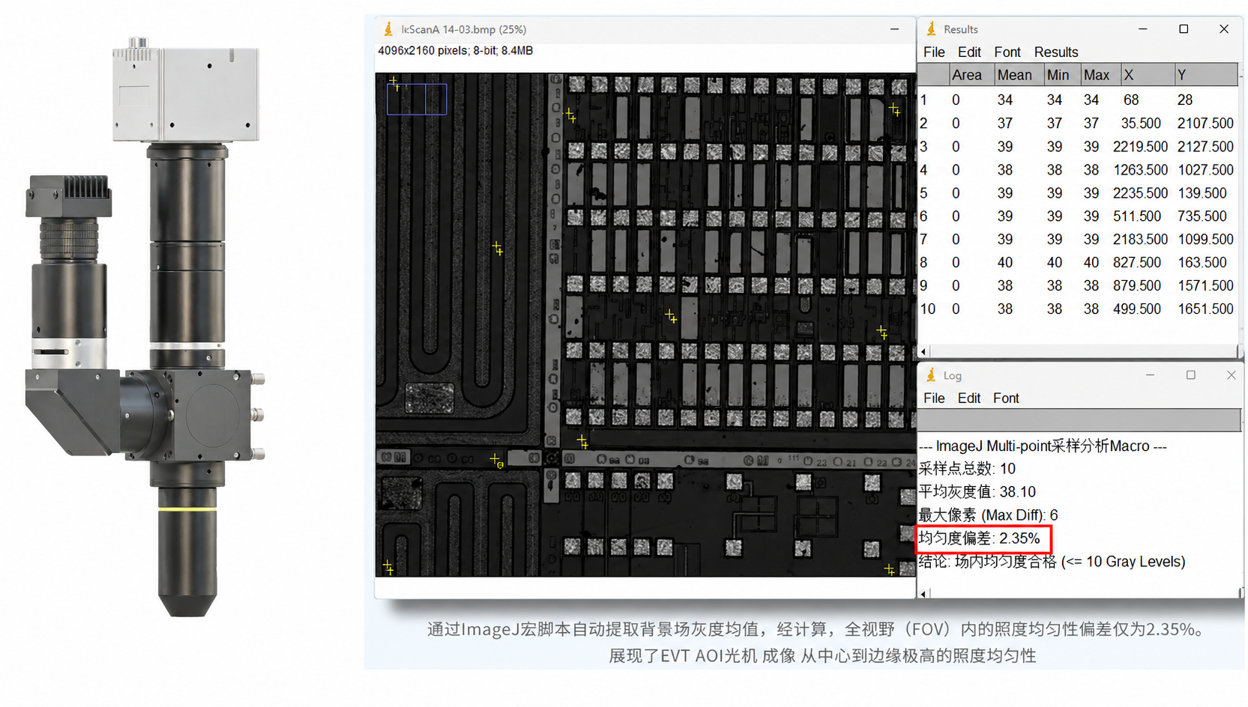
Task: Select row 7 with X 2183.500
Action: point(1078,240)
